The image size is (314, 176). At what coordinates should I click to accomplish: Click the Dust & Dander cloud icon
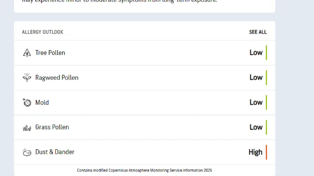coord(27,152)
